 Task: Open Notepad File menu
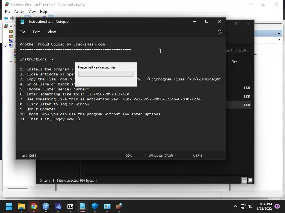tap(22, 32)
